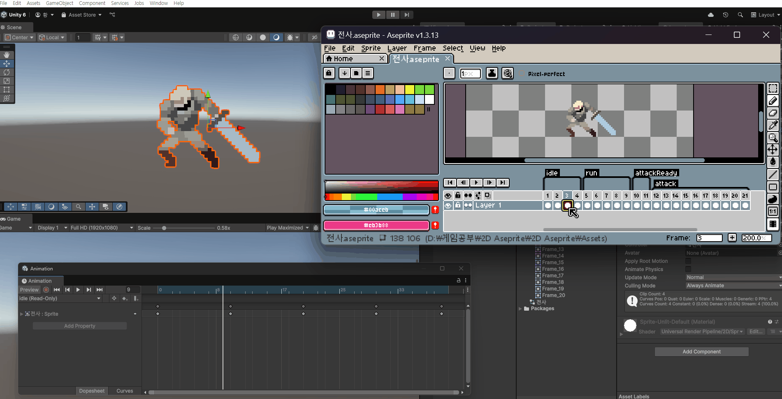
Task: Select Aseprite Contour/Blob tool
Action: [x=773, y=199]
